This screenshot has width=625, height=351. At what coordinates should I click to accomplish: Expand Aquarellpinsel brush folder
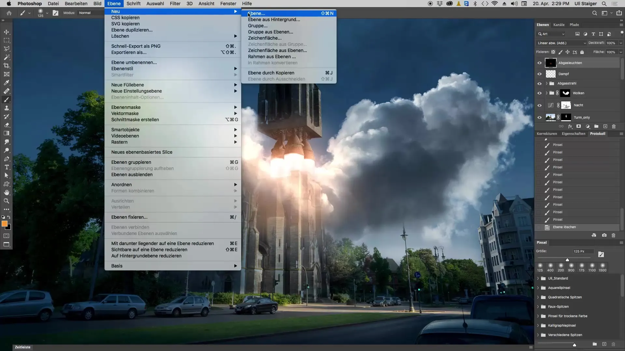tap(538, 288)
